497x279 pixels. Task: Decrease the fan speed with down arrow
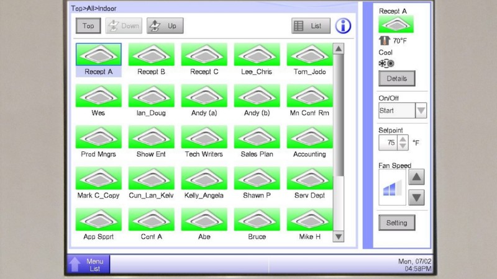click(416, 198)
